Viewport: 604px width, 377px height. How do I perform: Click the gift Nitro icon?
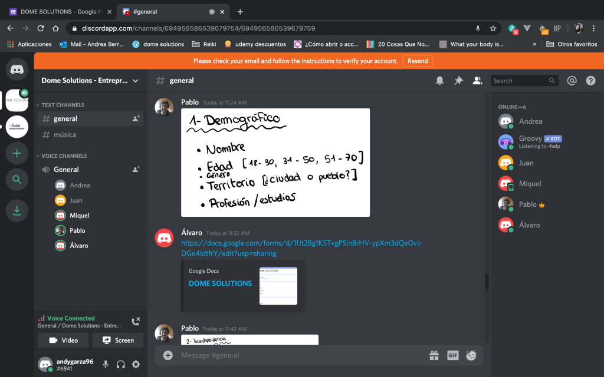pyautogui.click(x=434, y=355)
